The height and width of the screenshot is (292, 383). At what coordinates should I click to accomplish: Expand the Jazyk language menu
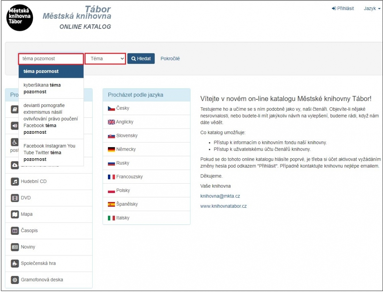372,8
